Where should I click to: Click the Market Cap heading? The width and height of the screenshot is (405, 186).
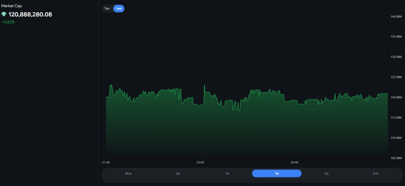coord(11,6)
